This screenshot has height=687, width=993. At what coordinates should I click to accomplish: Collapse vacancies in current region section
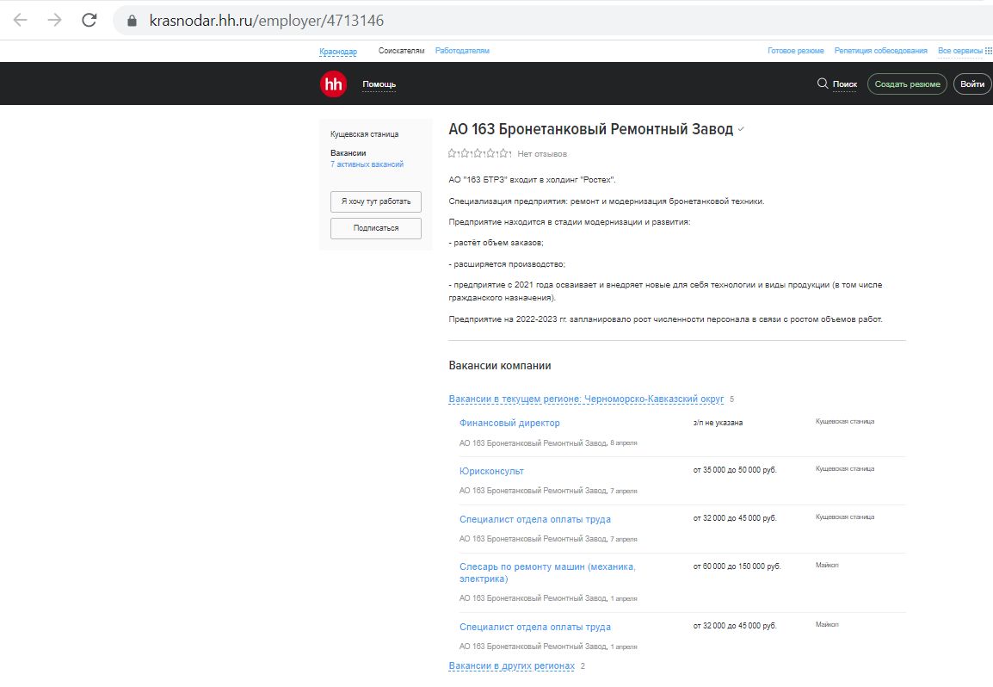point(586,399)
